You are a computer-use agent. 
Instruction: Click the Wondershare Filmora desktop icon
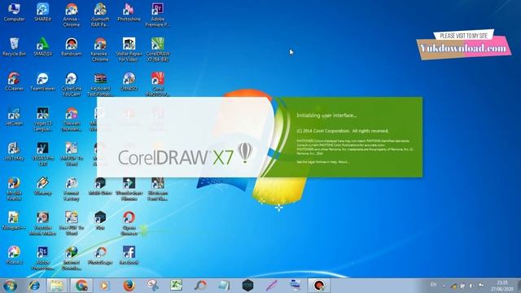click(x=129, y=188)
